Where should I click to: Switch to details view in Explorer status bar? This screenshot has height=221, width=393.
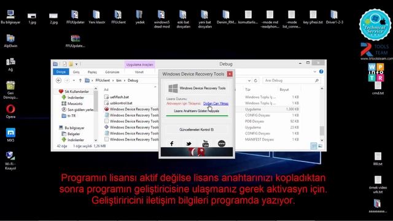(314, 146)
